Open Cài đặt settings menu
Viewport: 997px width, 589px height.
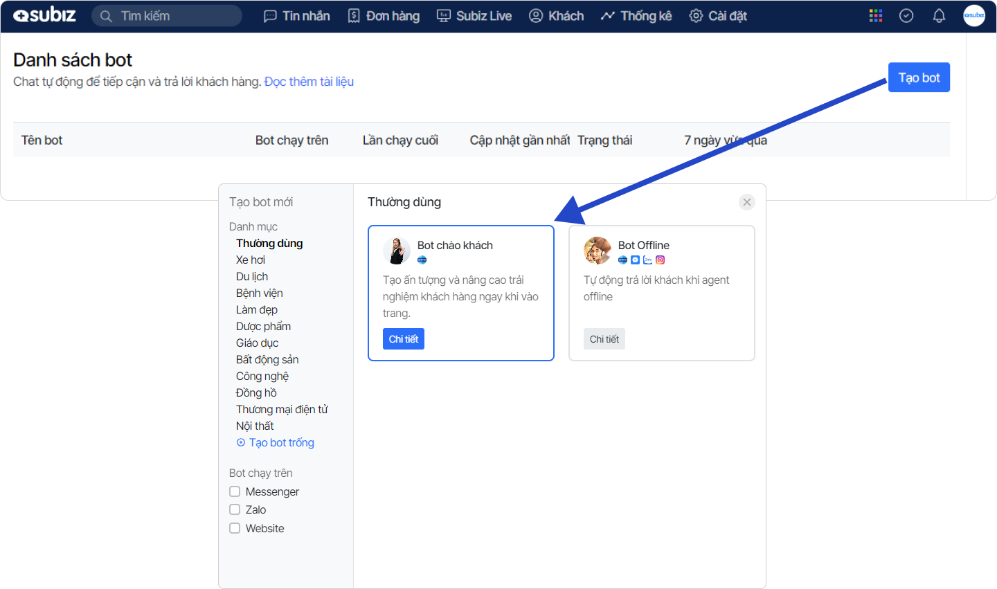718,16
